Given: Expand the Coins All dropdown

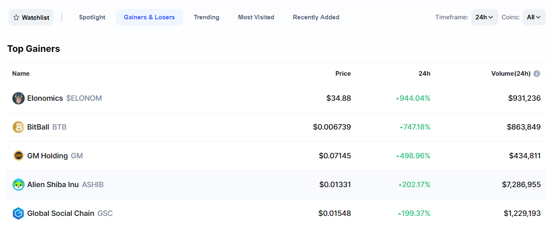Looking at the screenshot, I should coord(534,17).
